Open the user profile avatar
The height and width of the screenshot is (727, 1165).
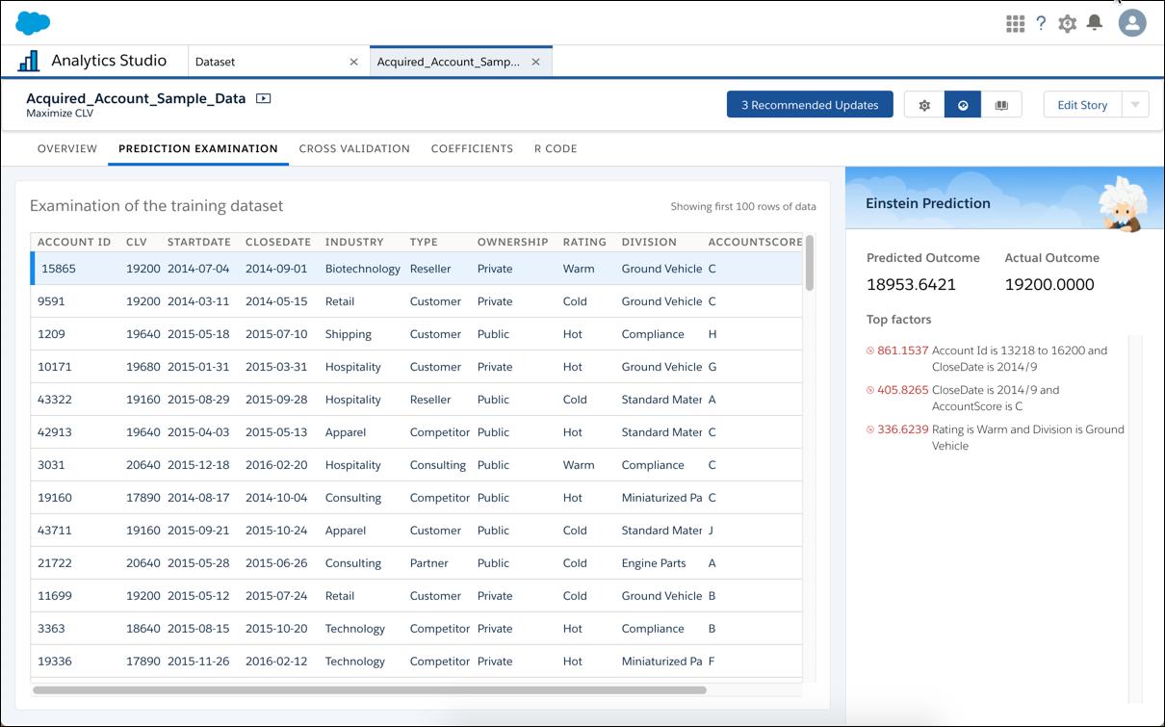click(x=1132, y=23)
